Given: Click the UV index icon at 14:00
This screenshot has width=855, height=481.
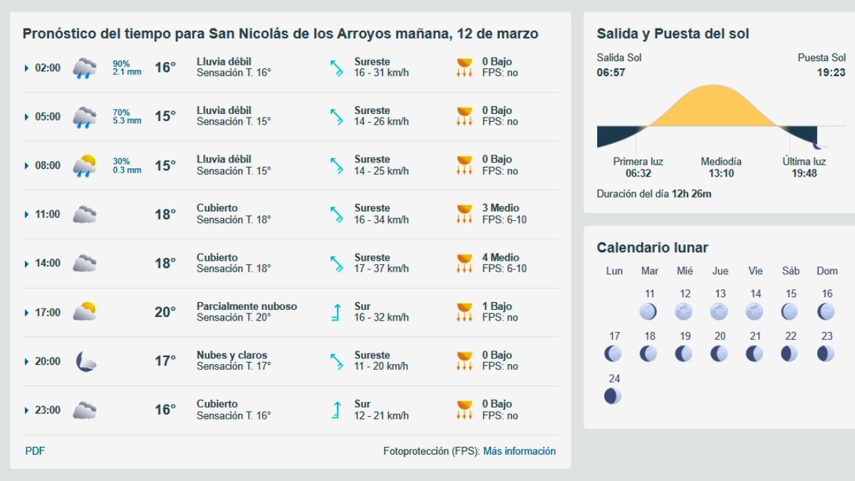Looking at the screenshot, I should coord(465,264).
